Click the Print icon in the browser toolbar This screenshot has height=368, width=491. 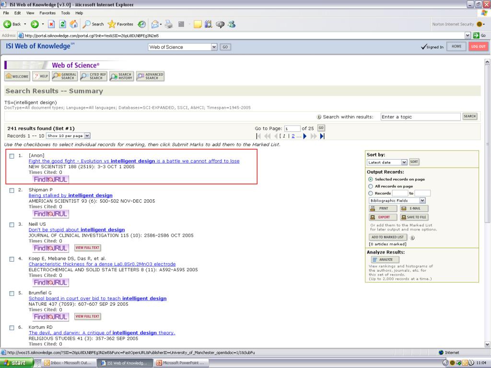[x=169, y=24]
